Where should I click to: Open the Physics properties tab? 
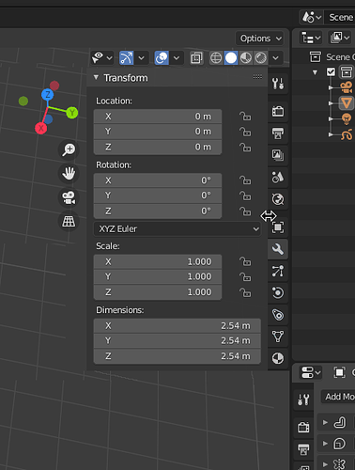[x=278, y=292]
